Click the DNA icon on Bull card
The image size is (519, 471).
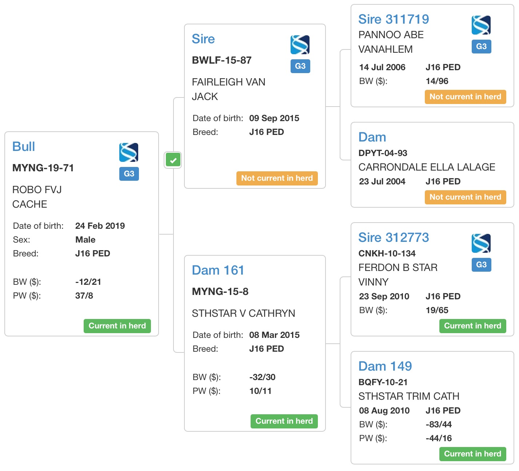tap(129, 152)
